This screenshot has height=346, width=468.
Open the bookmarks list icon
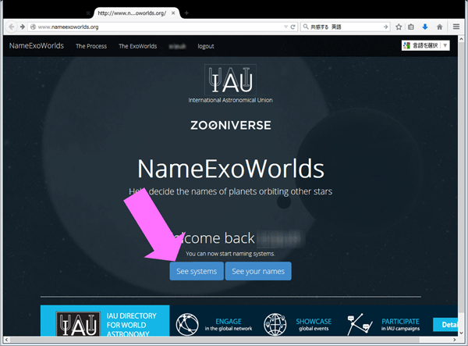(x=411, y=27)
